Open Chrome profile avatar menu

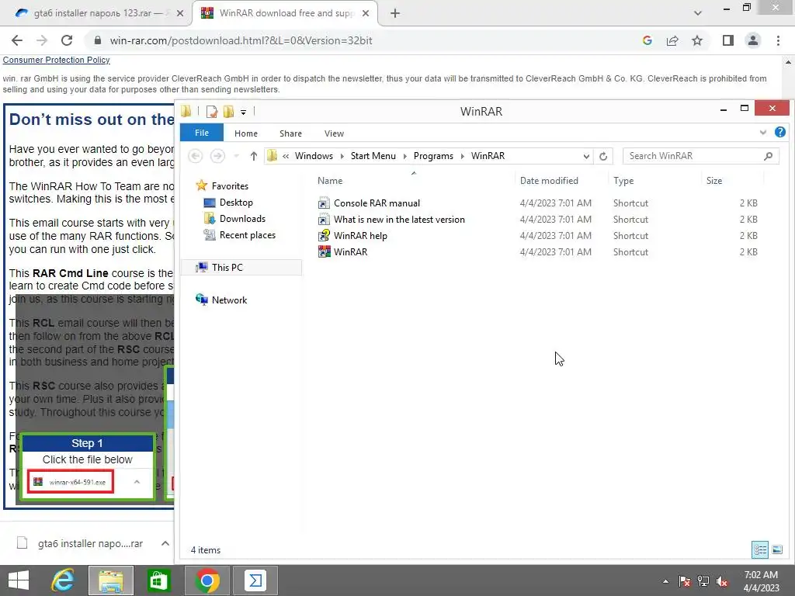[753, 40]
